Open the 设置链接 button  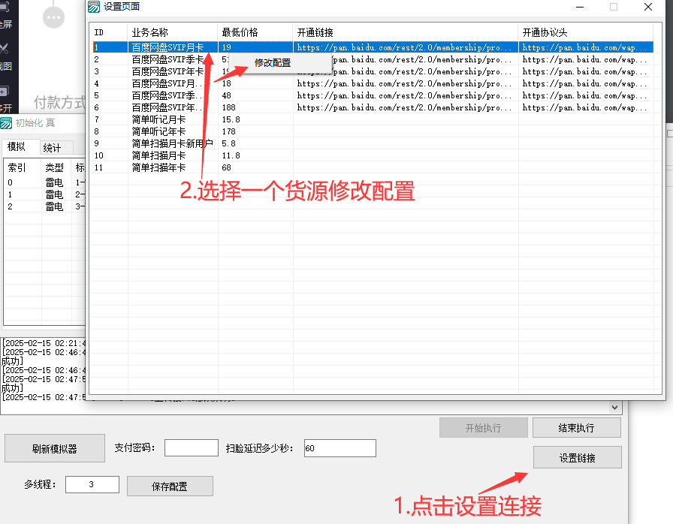pos(578,457)
